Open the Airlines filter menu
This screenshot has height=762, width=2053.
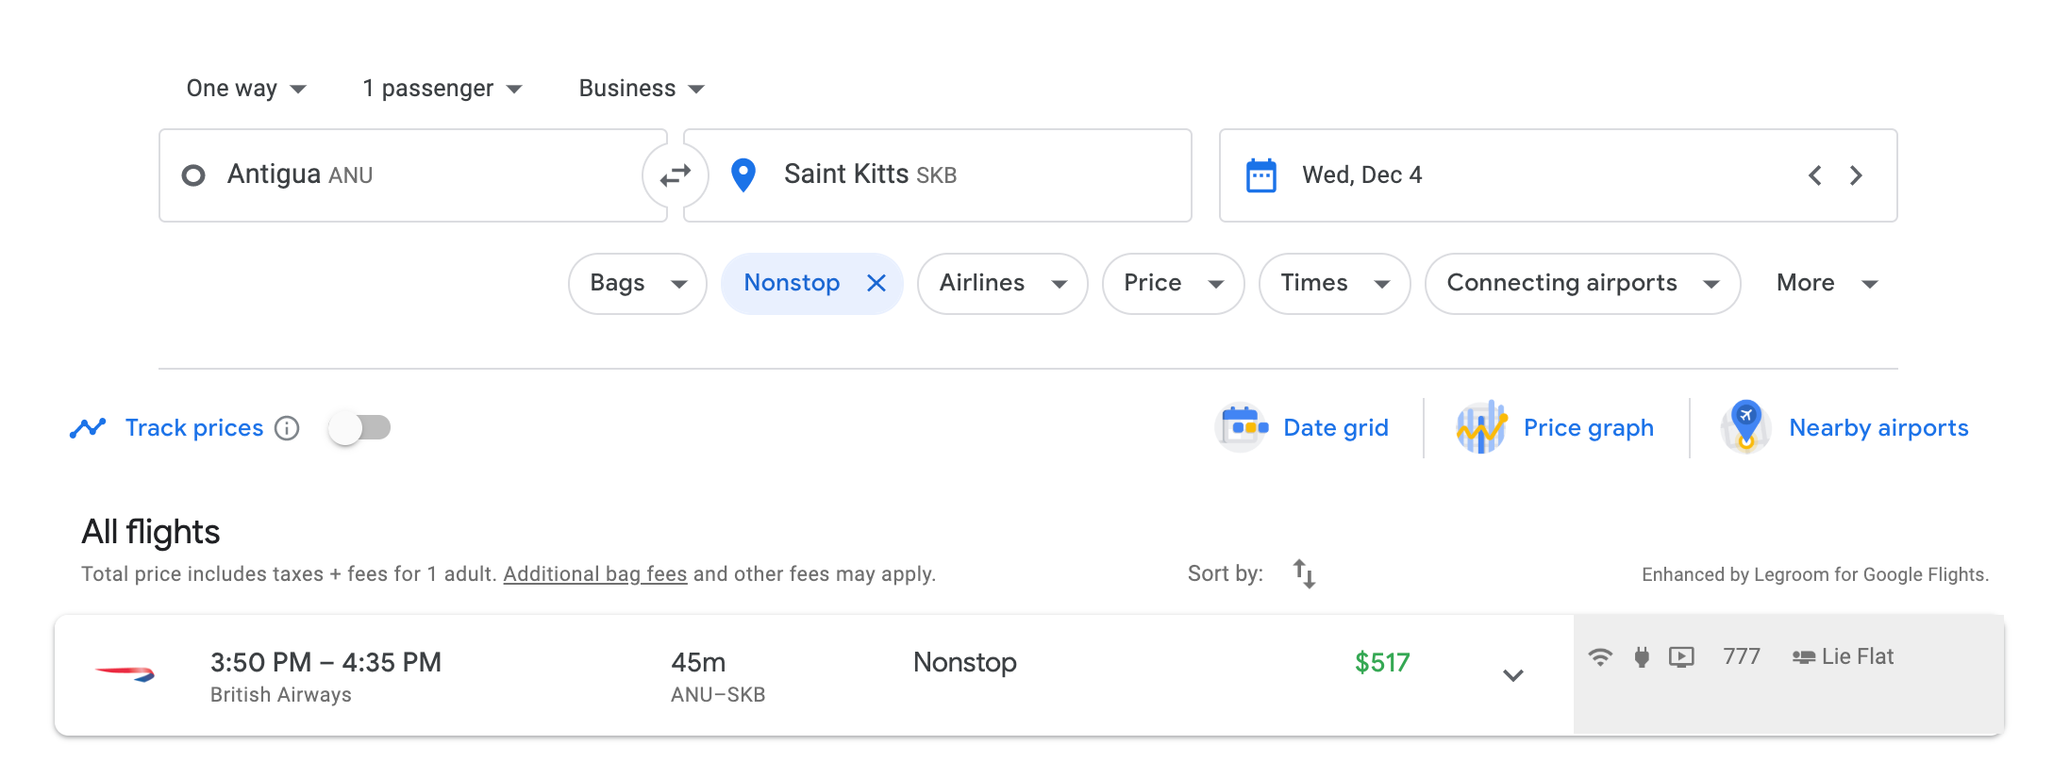[1002, 283]
